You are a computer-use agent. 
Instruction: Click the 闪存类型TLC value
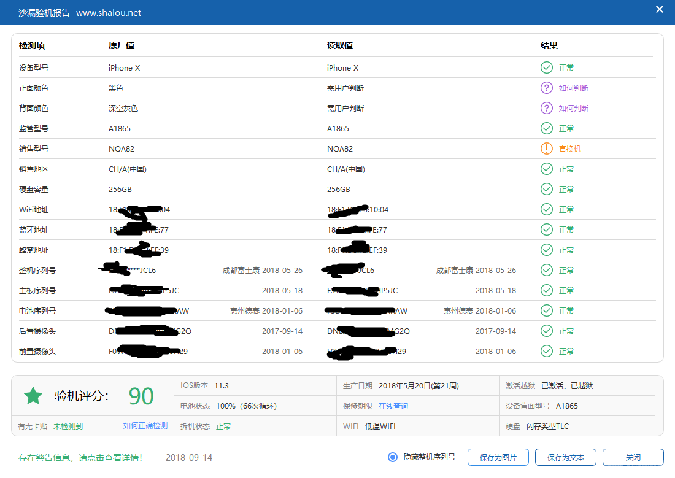[547, 426]
